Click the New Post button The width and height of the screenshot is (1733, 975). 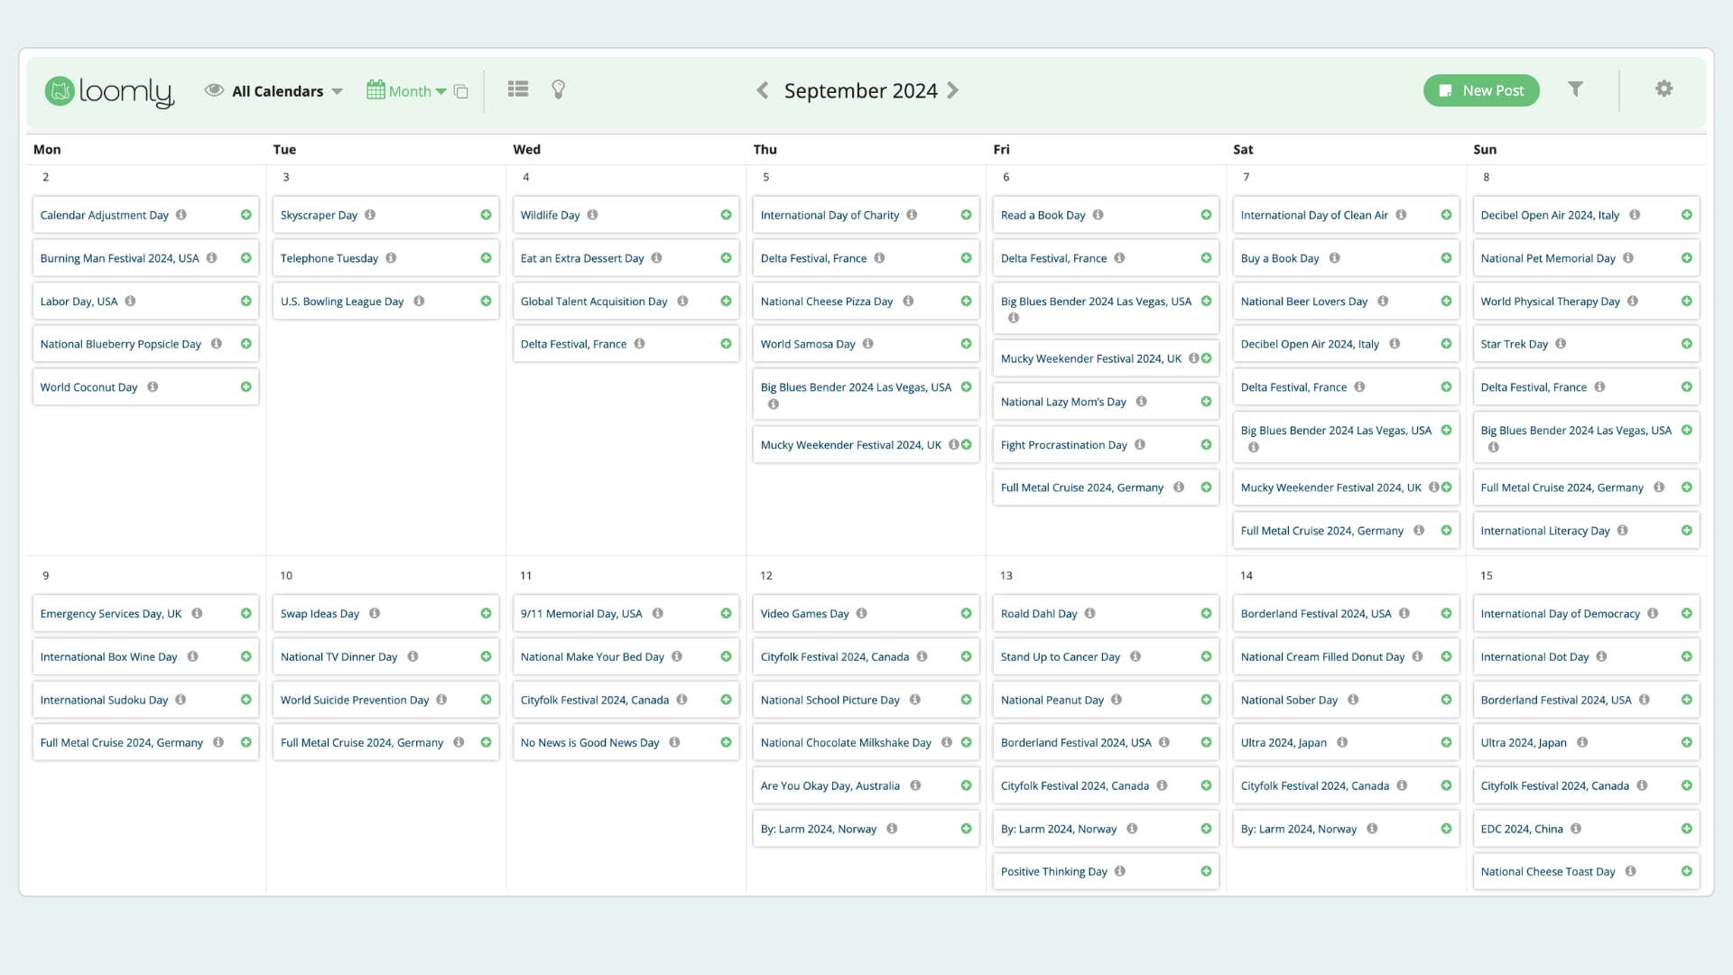click(1480, 90)
